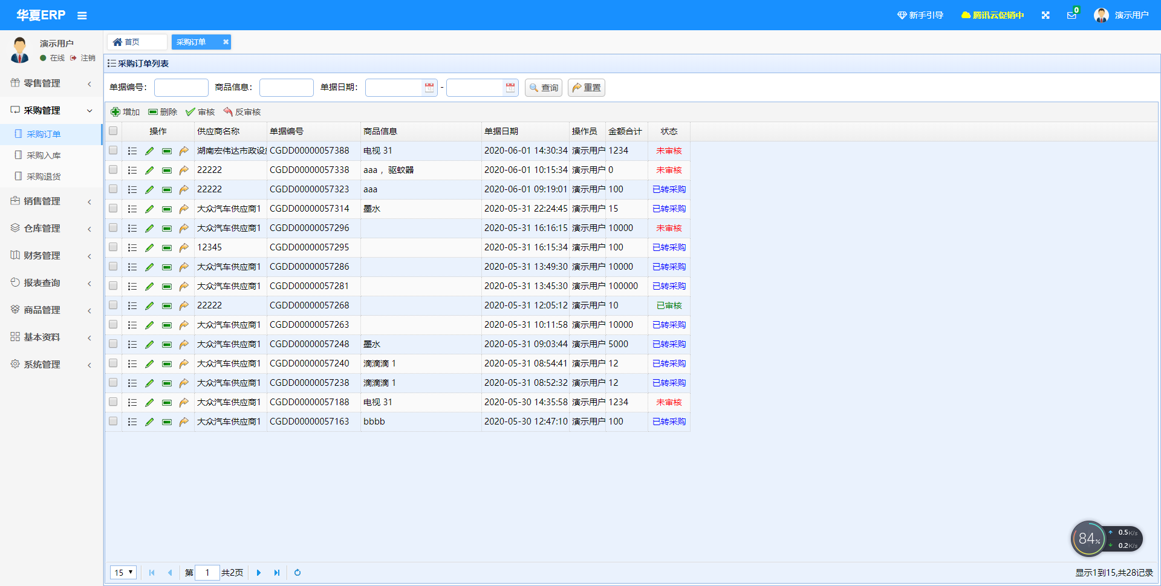Go to next page using arrow icon

pos(259,573)
